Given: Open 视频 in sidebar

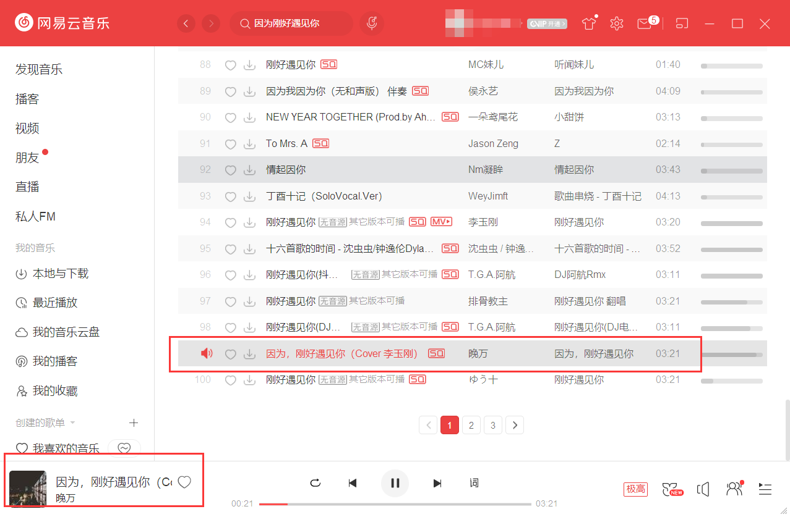Looking at the screenshot, I should pyautogui.click(x=27, y=128).
